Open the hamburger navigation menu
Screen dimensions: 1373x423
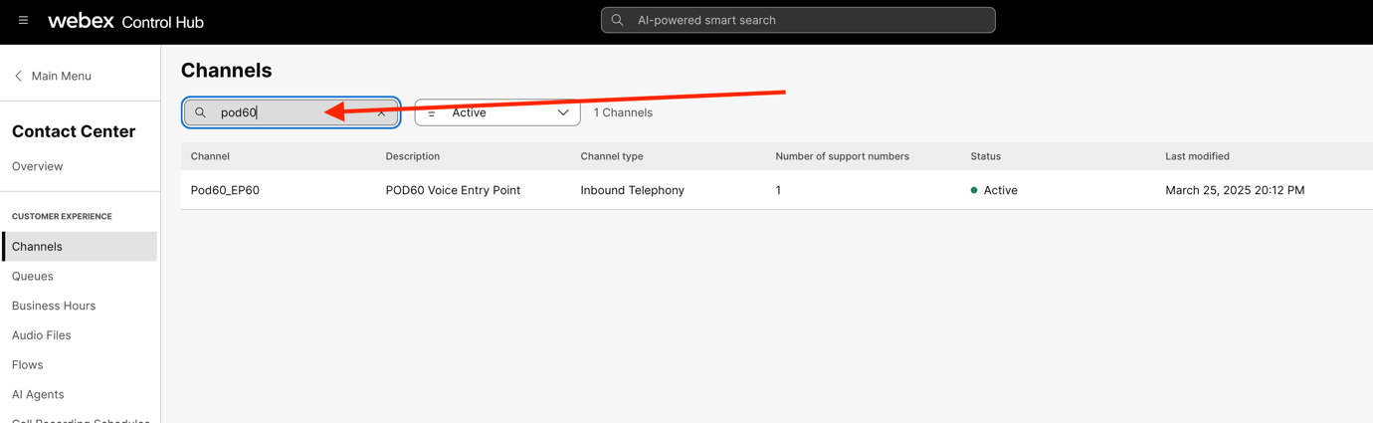tap(23, 20)
